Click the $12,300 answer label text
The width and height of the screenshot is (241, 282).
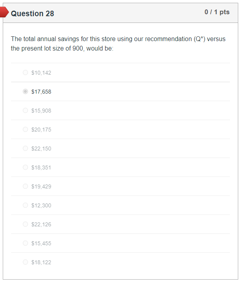(x=41, y=205)
